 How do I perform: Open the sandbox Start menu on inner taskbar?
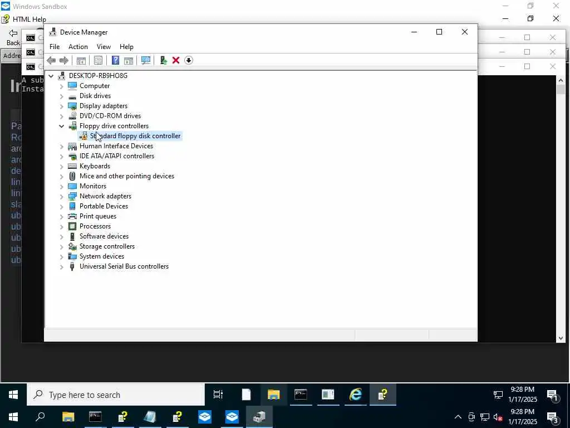tap(13, 395)
